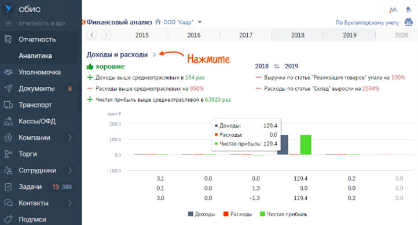The image size is (418, 225).
Task: Click the Уполномочка handshake icon
Action: point(8,72)
